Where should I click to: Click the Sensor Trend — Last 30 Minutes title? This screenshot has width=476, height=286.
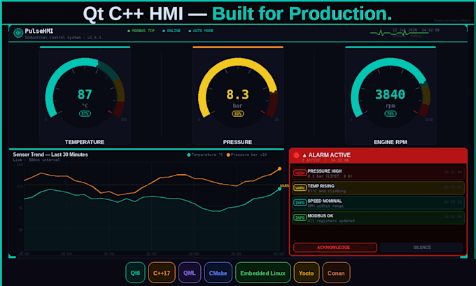click(x=50, y=155)
